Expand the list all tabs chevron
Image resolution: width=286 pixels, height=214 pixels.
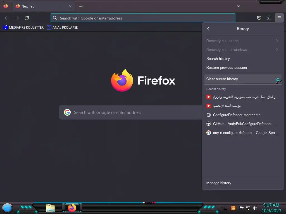pos(239,6)
